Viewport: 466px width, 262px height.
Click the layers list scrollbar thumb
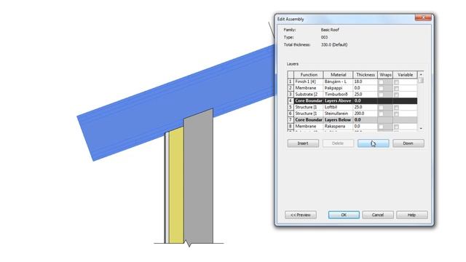click(x=421, y=81)
